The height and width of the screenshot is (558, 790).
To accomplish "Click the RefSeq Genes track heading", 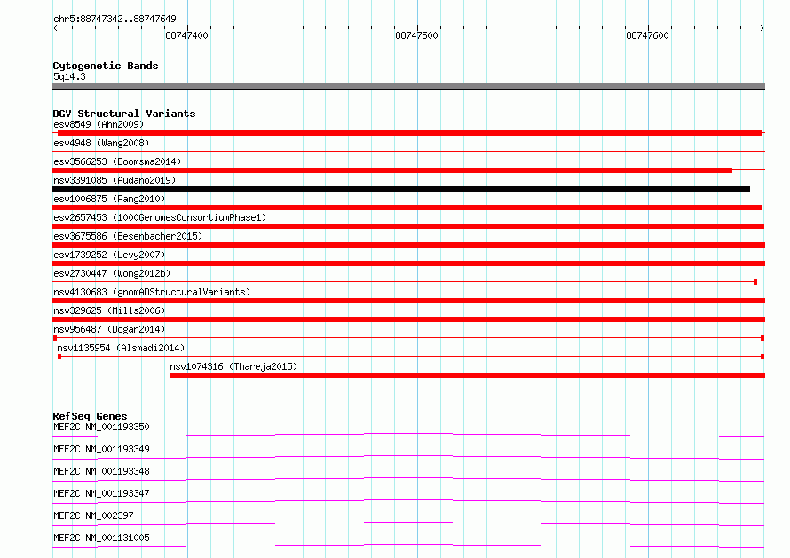I will [x=90, y=416].
